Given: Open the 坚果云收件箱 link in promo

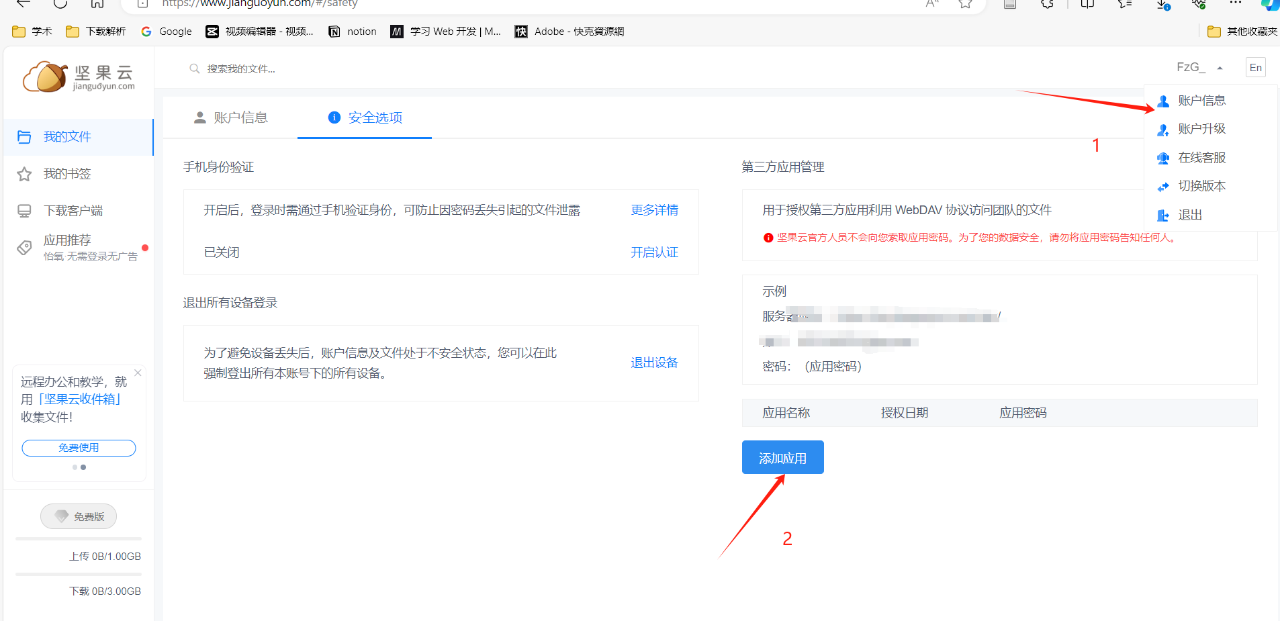Looking at the screenshot, I should (x=80, y=399).
